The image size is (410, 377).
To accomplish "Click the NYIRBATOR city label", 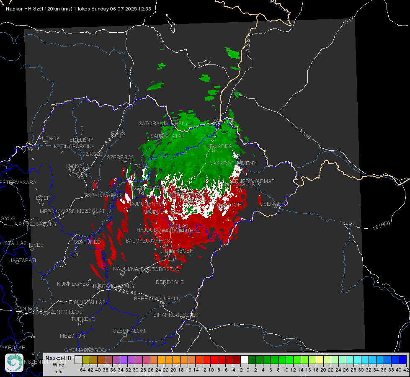I will point(227,204).
